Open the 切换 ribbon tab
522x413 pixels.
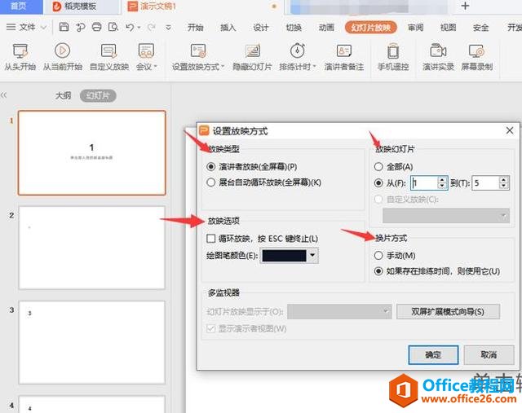pos(294,27)
